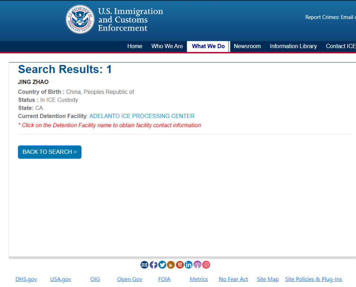The image size is (356, 287).
Task: Open the purple podcast icon
Action: tap(197, 265)
